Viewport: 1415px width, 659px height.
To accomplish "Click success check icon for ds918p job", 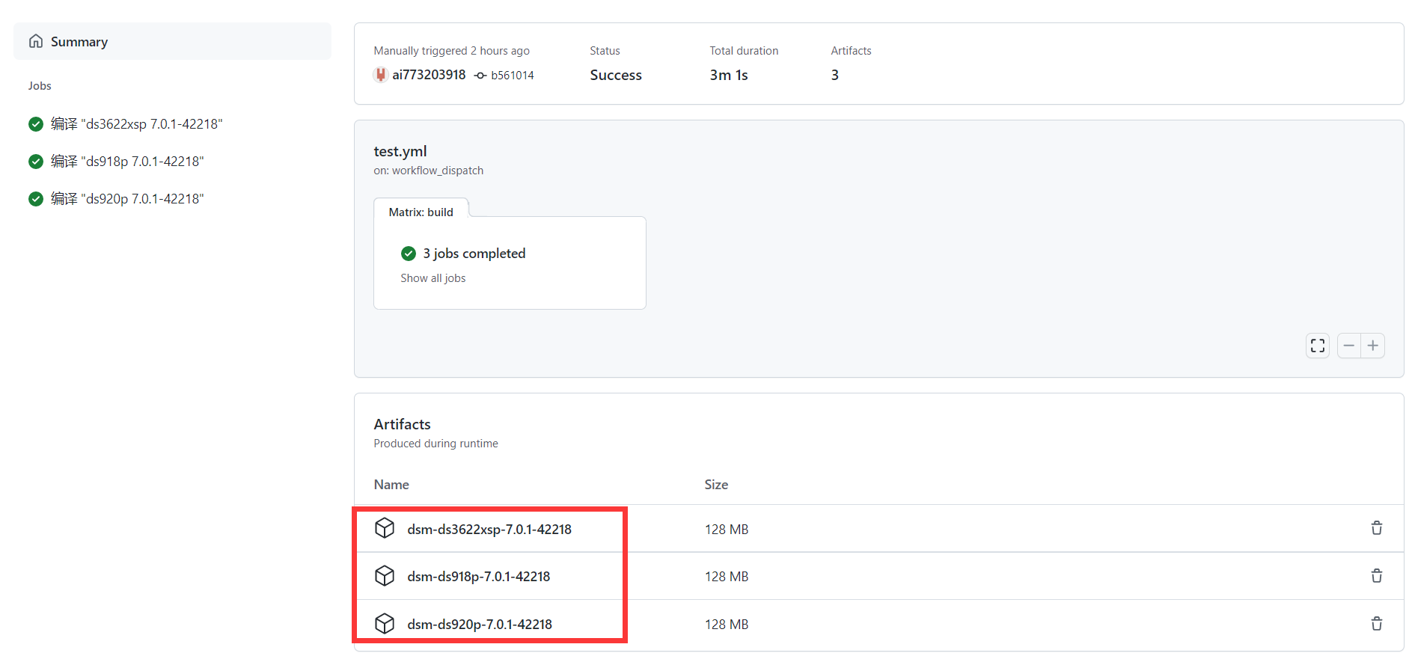I will coord(36,162).
